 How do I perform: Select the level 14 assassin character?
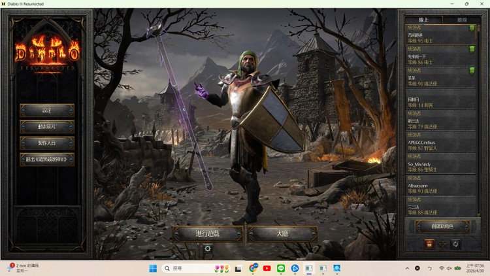(440, 99)
